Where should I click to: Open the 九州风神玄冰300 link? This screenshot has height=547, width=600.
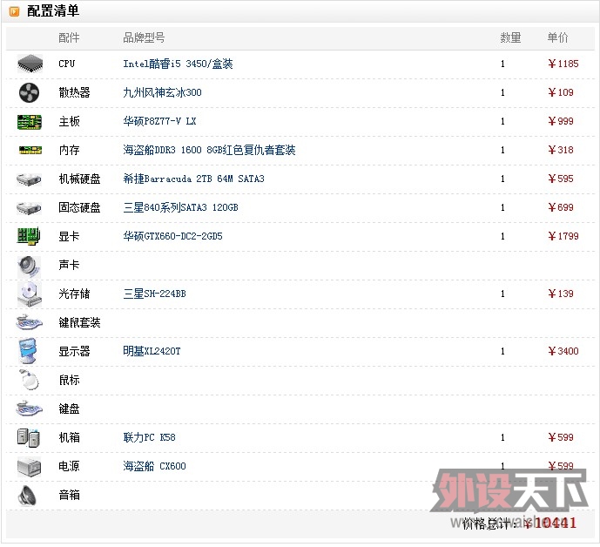coord(162,92)
